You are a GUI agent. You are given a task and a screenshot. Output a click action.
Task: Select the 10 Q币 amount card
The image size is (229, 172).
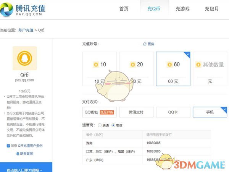[x=100, y=69]
